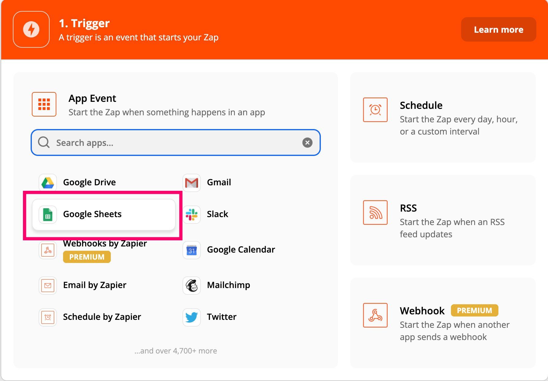
Task: Click the PREMIUM badge beside Webhook
Action: 475,310
